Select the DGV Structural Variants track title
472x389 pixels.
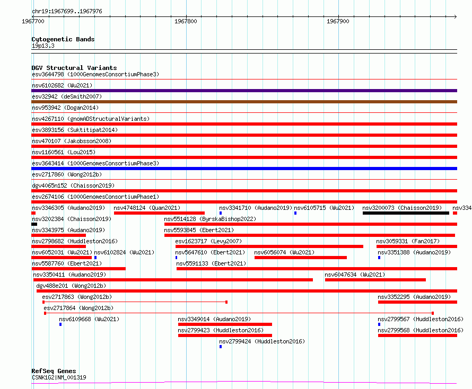pyautogui.click(x=74, y=68)
